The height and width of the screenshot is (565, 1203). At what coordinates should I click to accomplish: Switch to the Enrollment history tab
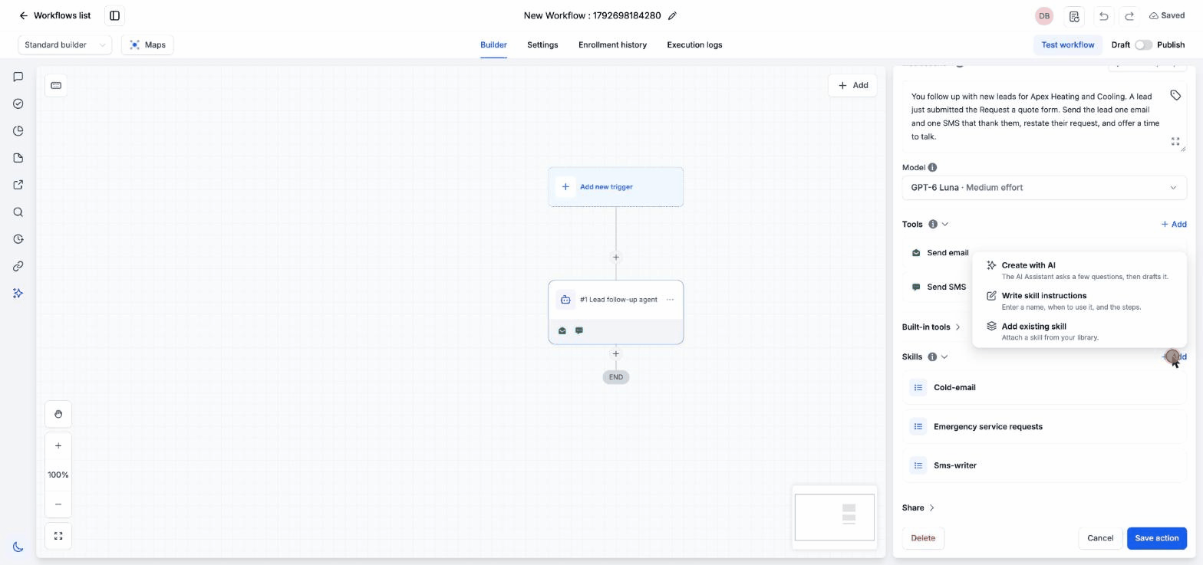612,45
